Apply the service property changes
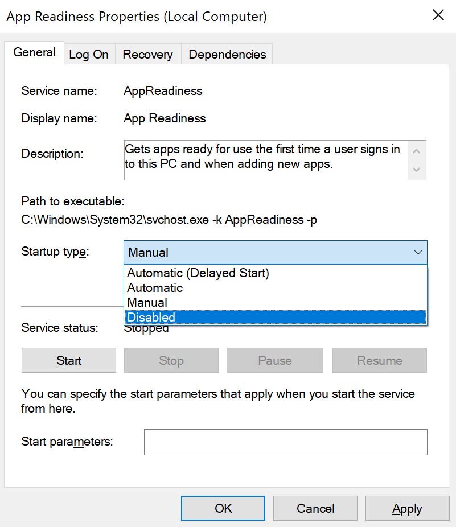This screenshot has width=456, height=527. (x=407, y=508)
